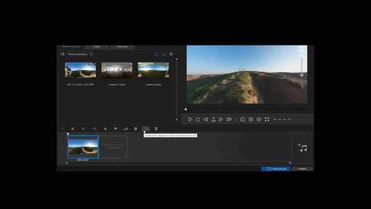Open the faded dropdown right of the timecode
The width and height of the screenshot is (371, 209).
point(301,120)
